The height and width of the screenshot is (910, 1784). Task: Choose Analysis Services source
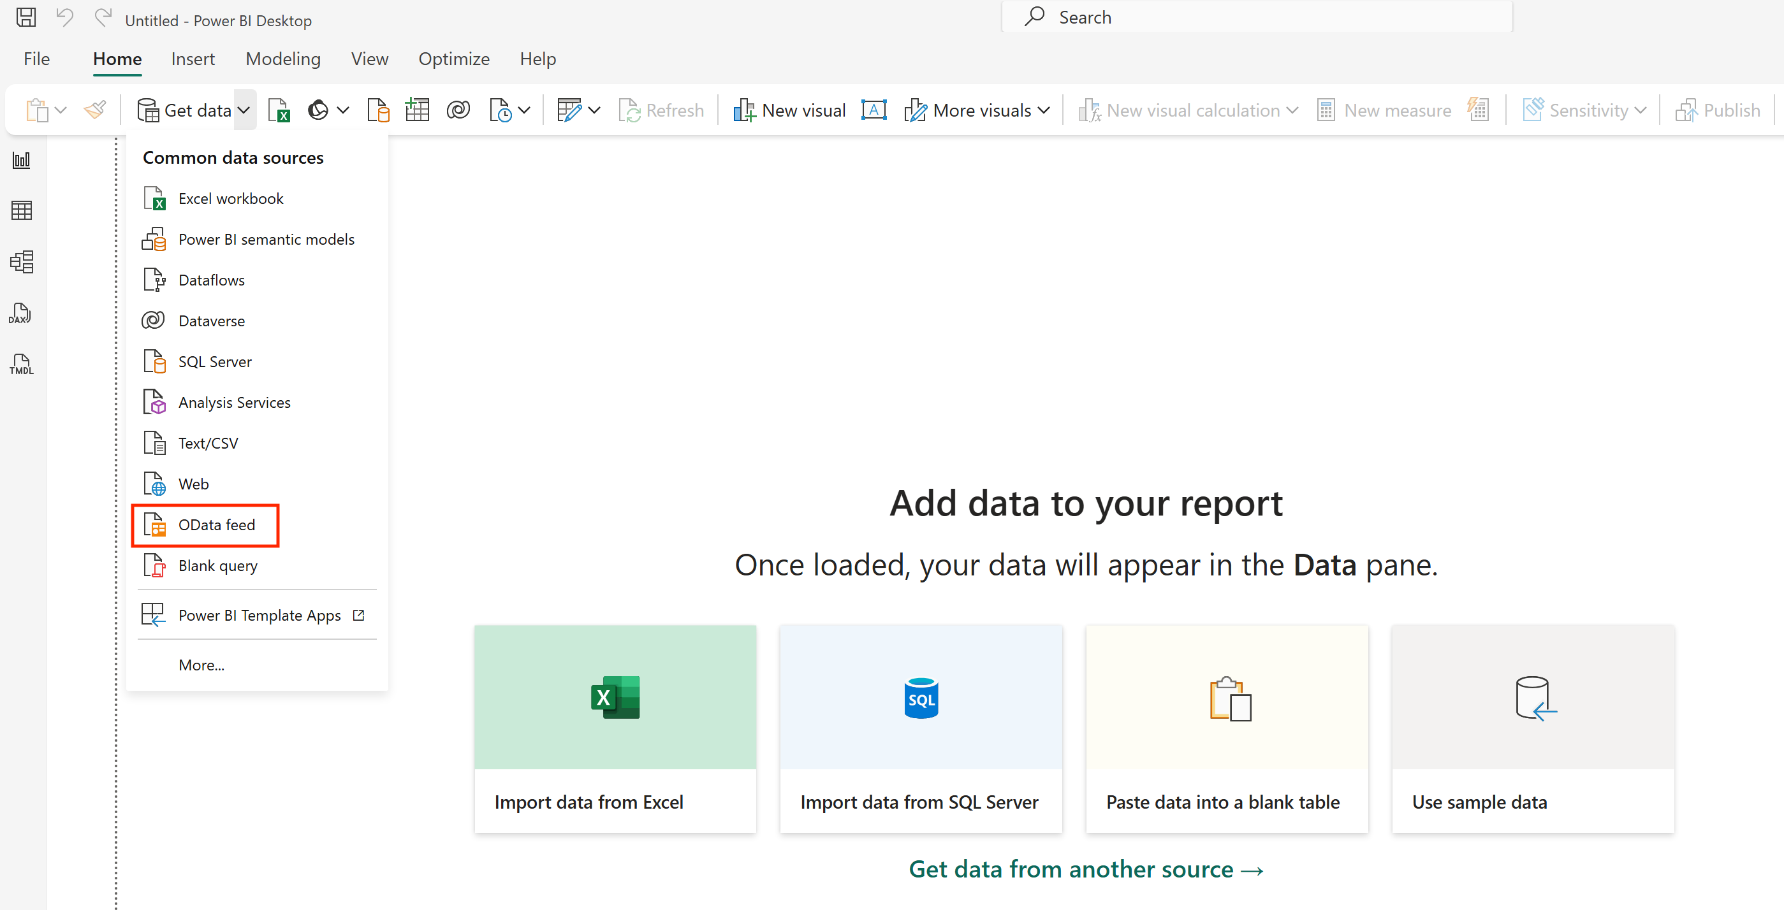257,403
